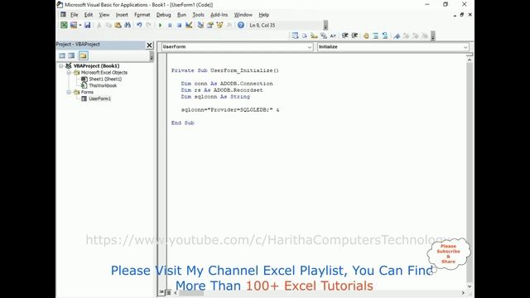Click the code window vertical scrollbar up arrow
The height and width of the screenshot is (298, 530).
click(470, 60)
